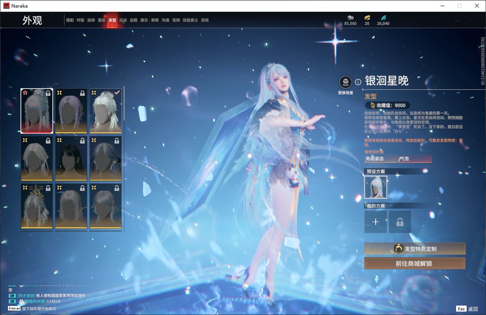Go to the 技能奥义 tab

tap(191, 20)
